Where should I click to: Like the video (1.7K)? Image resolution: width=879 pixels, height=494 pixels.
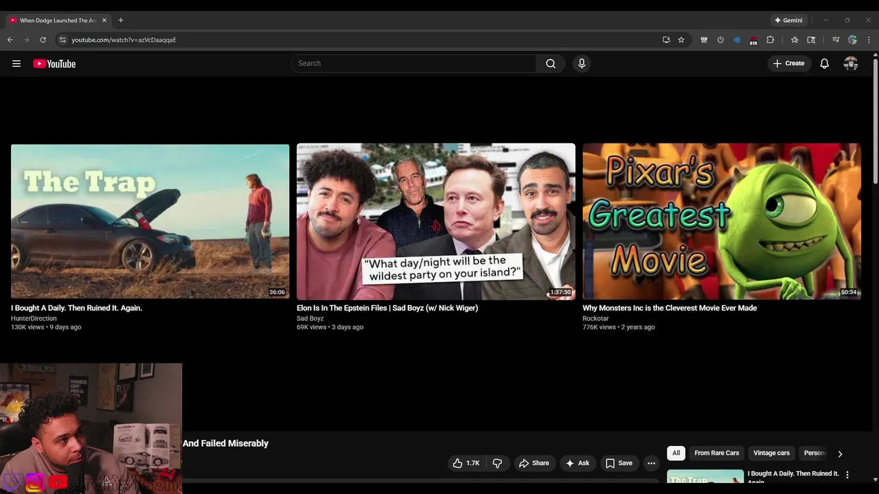[467, 463]
